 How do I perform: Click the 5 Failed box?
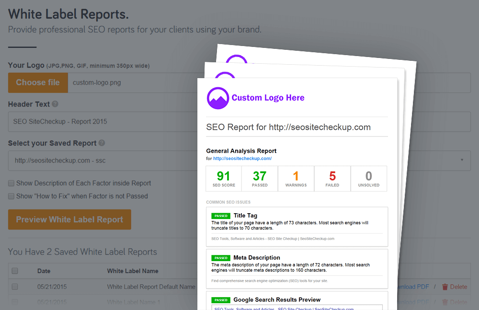click(332, 179)
